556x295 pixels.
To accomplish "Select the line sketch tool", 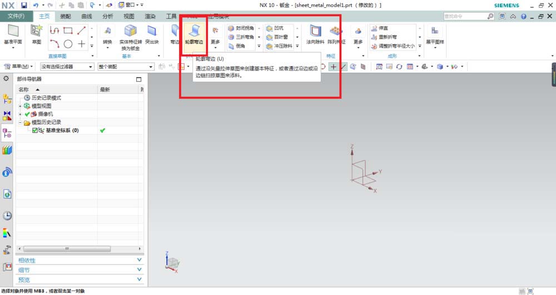I will click(82, 31).
